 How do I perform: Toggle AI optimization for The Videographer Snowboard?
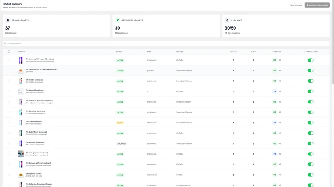coord(310,154)
